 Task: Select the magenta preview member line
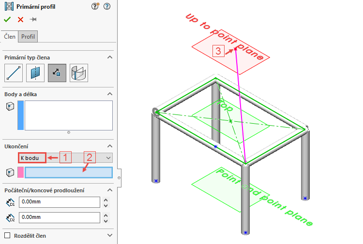240,106
